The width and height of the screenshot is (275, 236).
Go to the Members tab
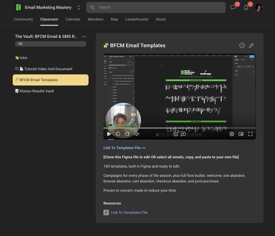click(x=95, y=19)
